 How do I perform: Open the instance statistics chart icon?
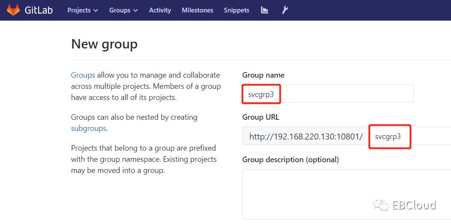[x=265, y=10]
